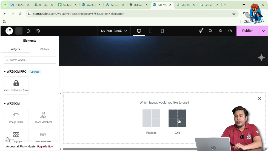This screenshot has height=151, width=268.
Task: Click the AI sparkle icon on canvas
Action: click(261, 58)
